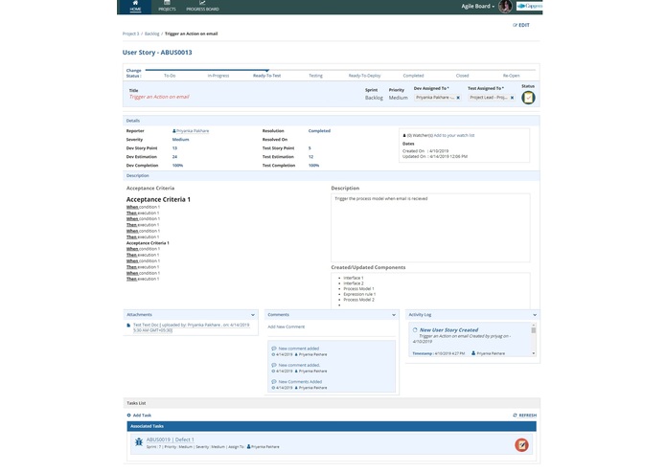Click Add New Comment field

[x=332, y=327]
